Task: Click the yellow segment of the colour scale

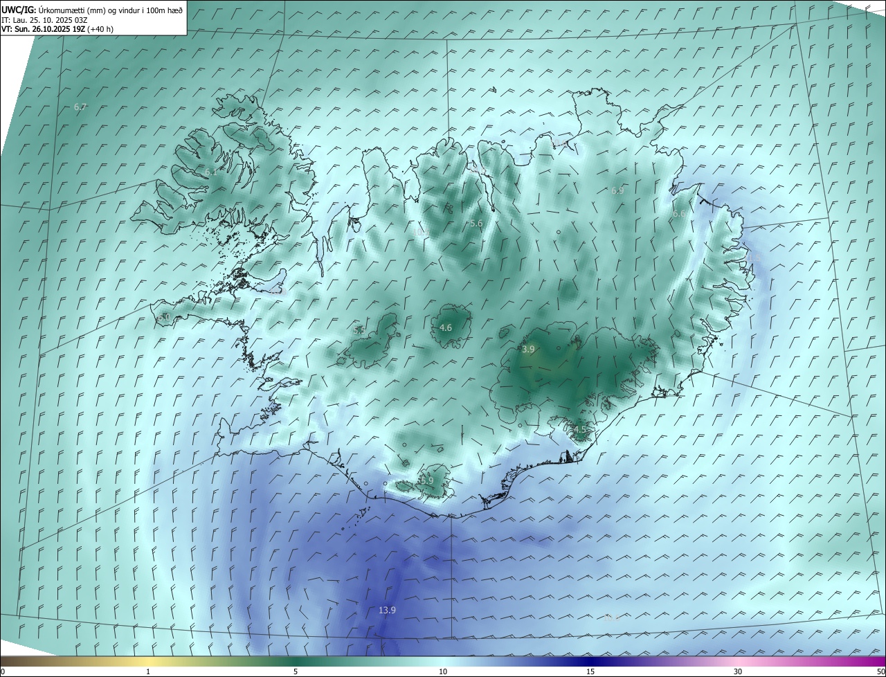Action: 148,661
